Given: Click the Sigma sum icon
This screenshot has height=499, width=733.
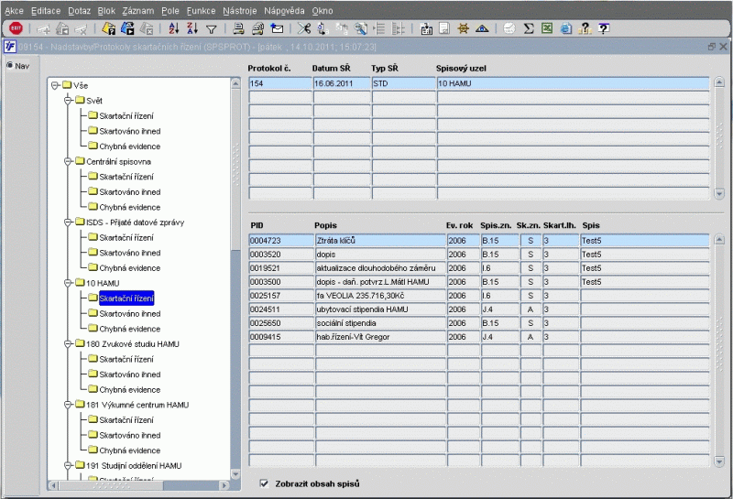Looking at the screenshot, I should (x=529, y=29).
